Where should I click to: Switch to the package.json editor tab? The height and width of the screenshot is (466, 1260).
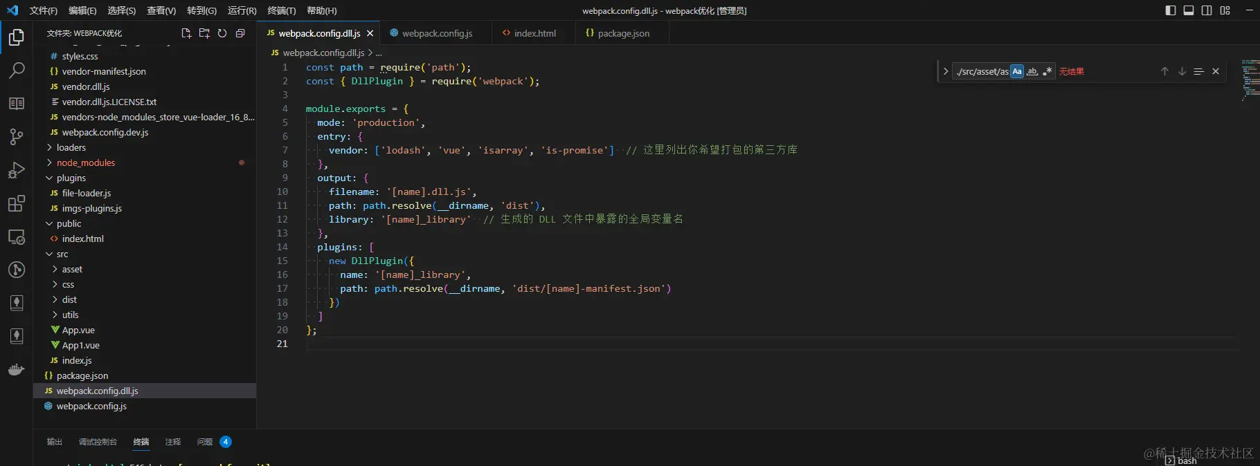(x=622, y=33)
